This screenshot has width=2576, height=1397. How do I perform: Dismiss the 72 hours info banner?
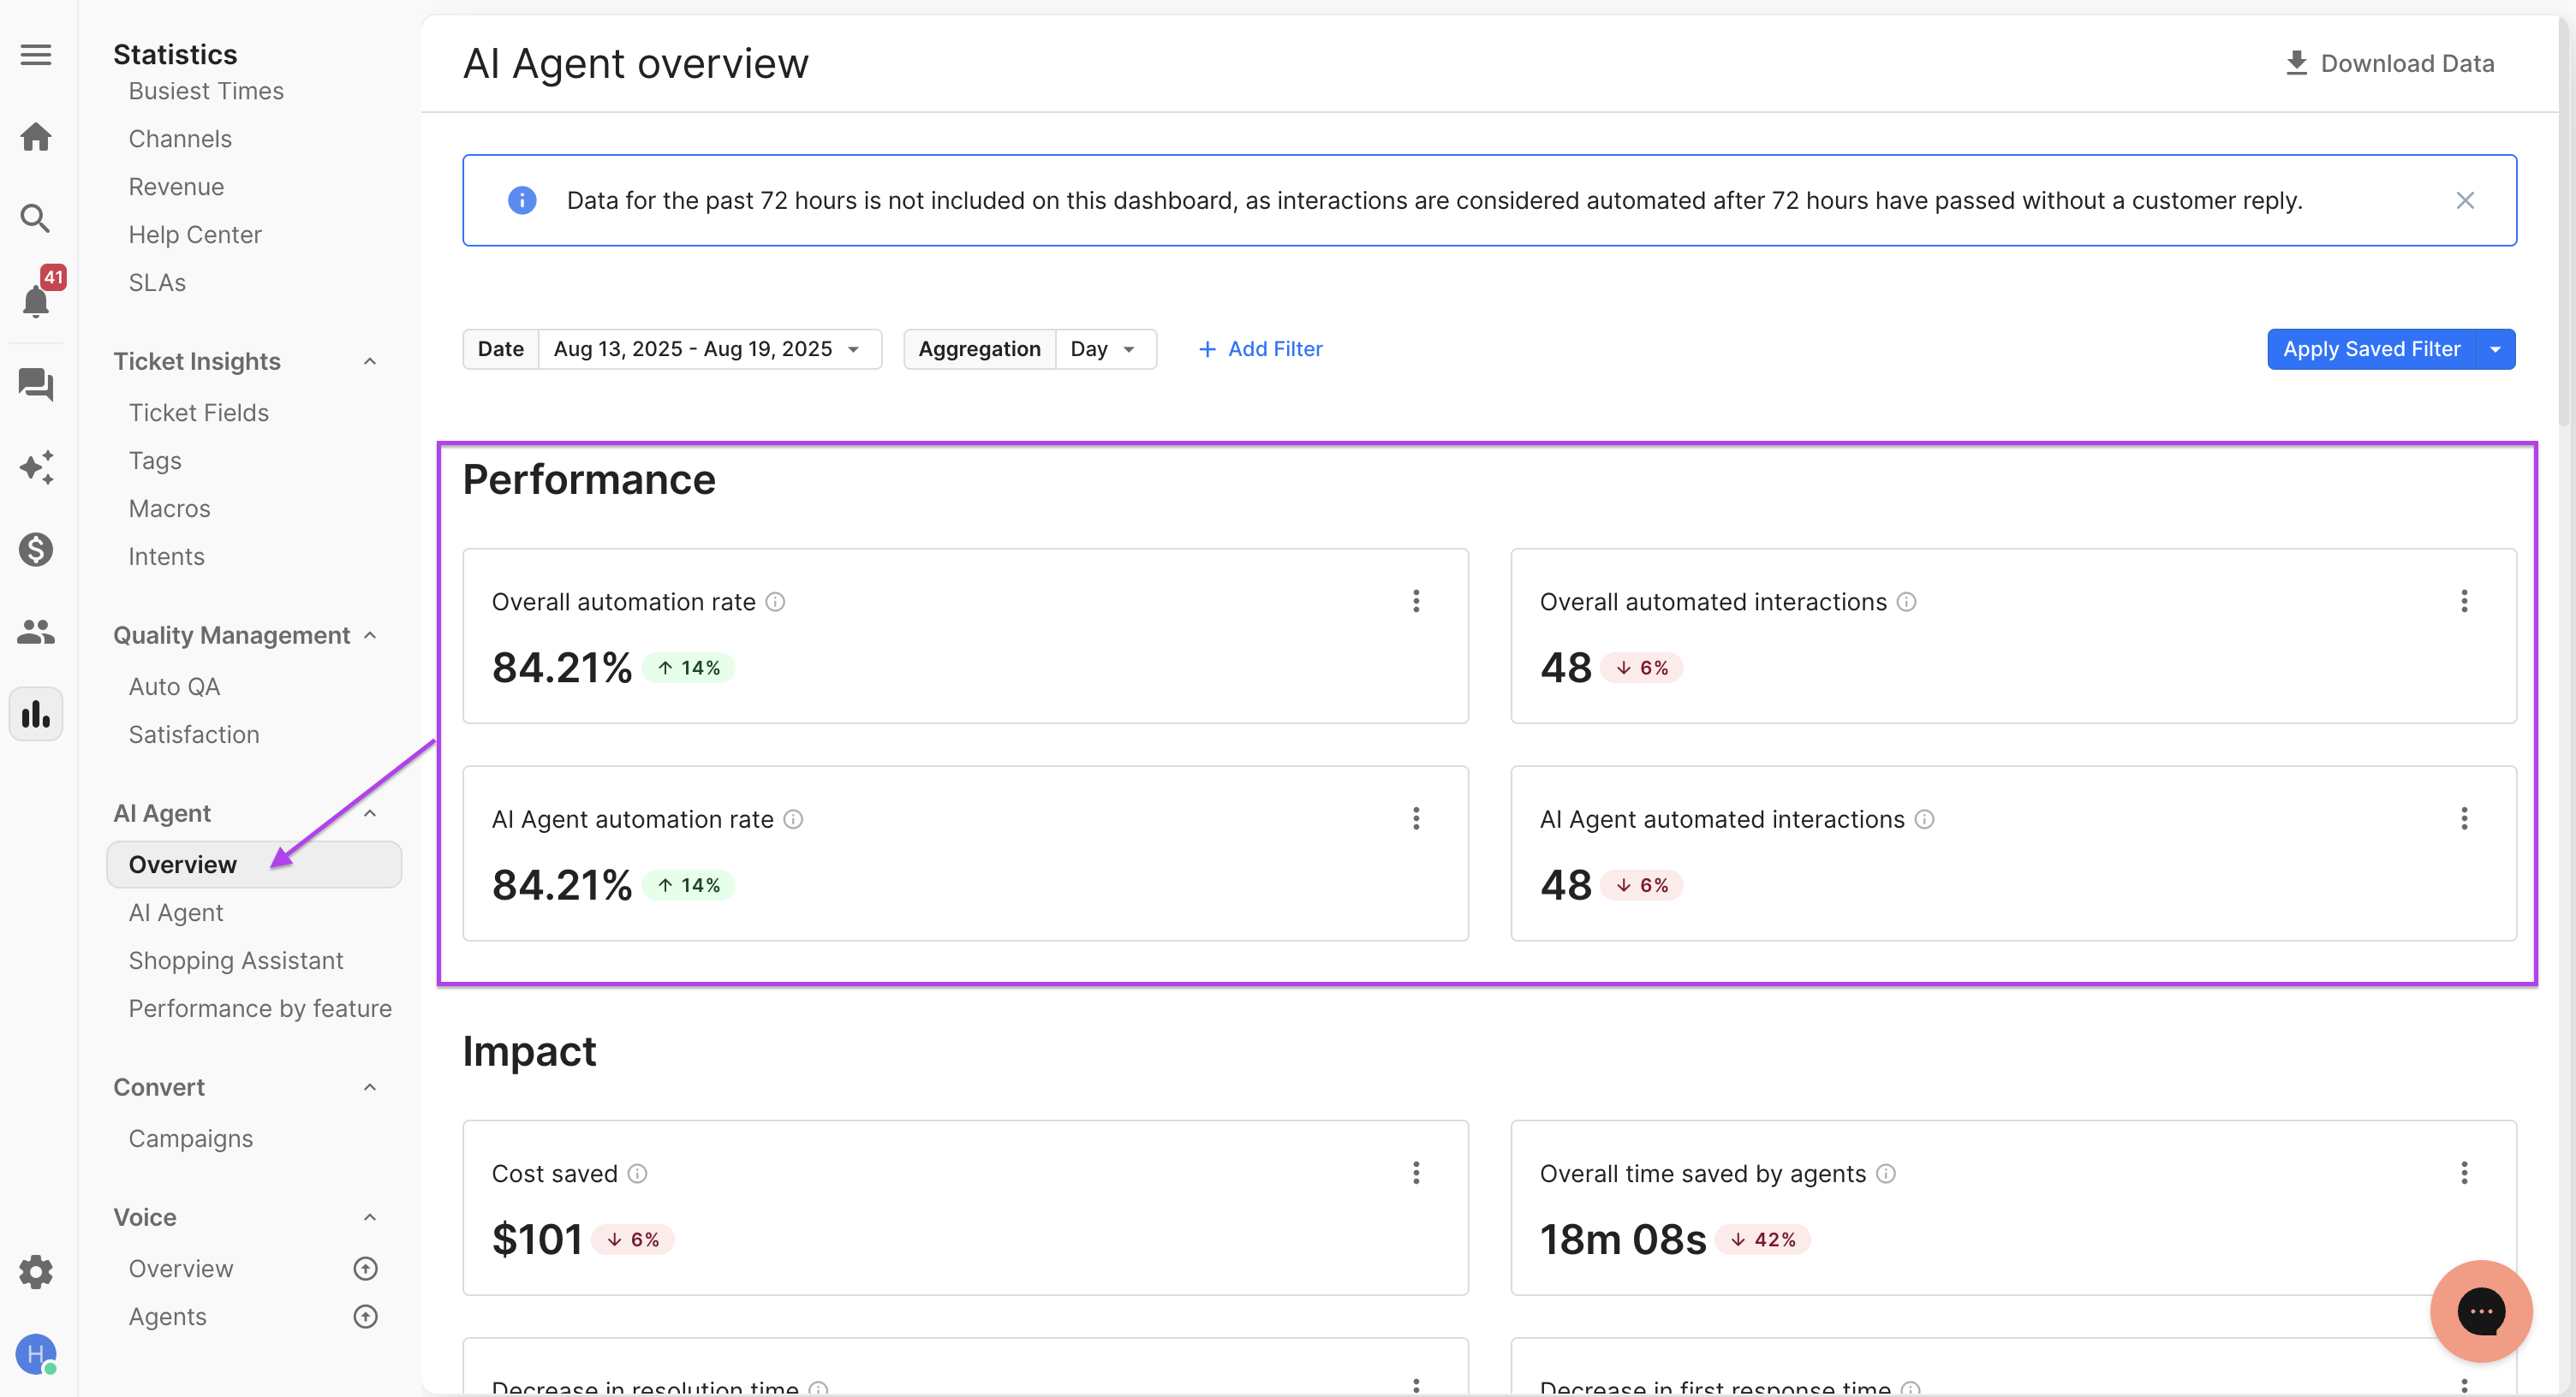coord(2465,201)
